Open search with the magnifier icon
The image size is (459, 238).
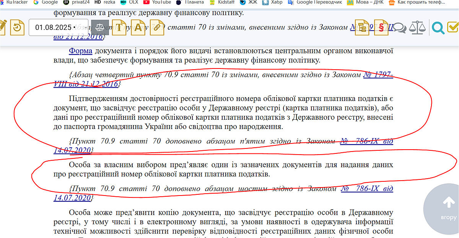[x=438, y=28]
